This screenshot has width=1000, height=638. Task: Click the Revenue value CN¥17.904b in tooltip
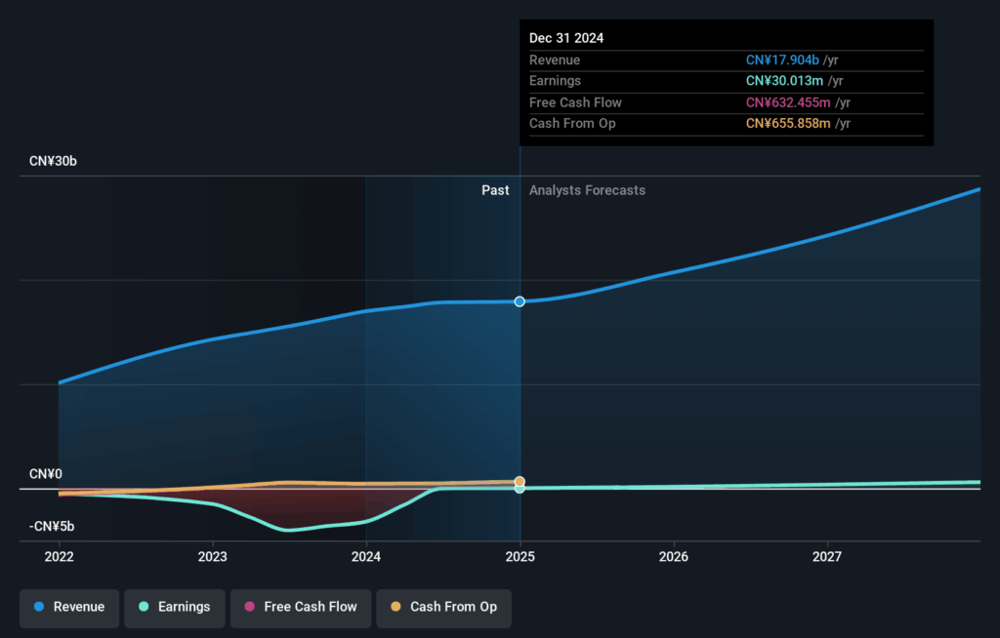(782, 60)
